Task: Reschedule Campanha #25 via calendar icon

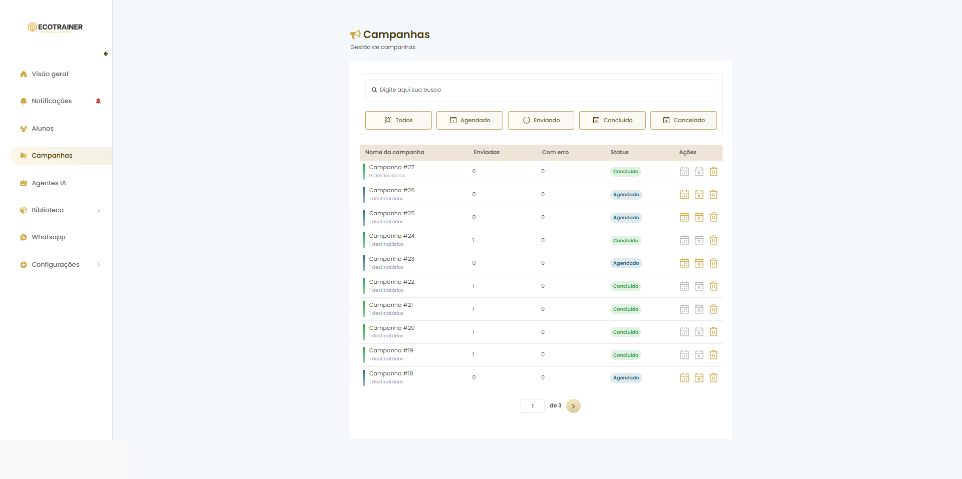Action: pyautogui.click(x=684, y=217)
